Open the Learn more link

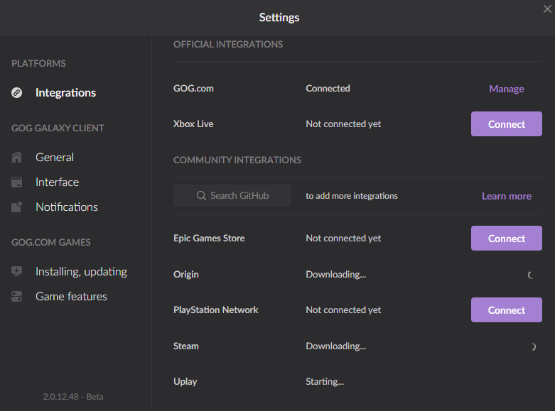506,197
